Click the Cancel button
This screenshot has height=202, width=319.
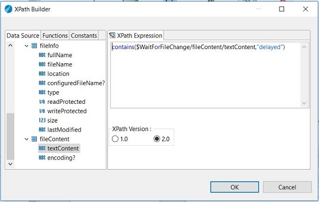[287, 187]
